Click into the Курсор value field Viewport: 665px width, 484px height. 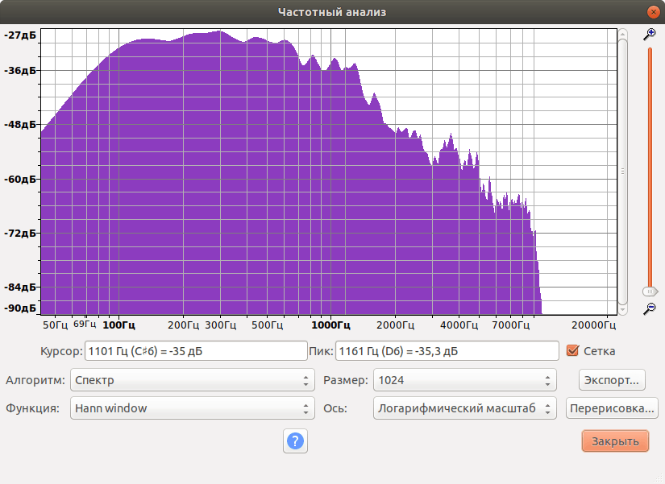196,351
